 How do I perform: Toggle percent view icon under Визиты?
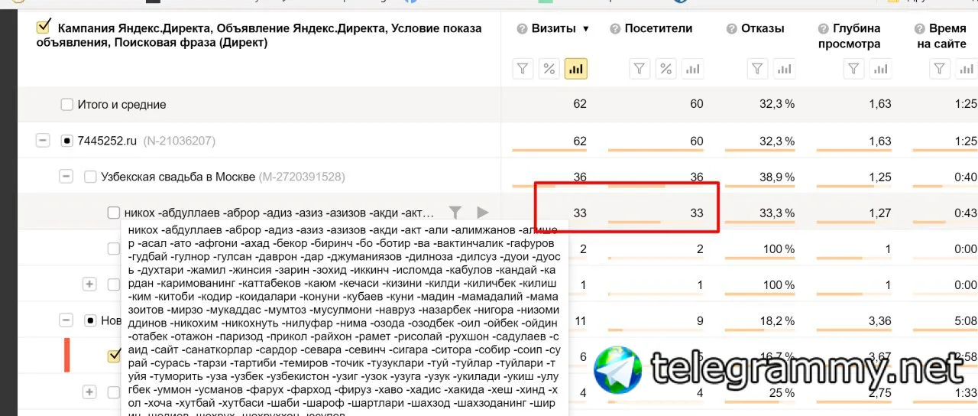point(549,69)
